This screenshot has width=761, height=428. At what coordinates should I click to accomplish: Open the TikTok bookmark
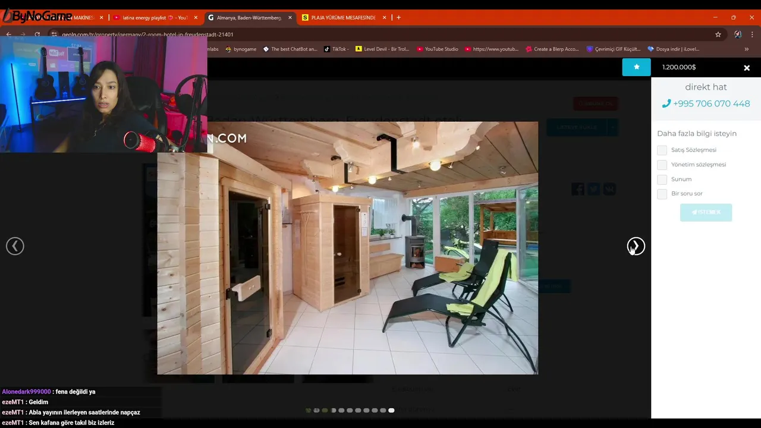[x=337, y=49]
